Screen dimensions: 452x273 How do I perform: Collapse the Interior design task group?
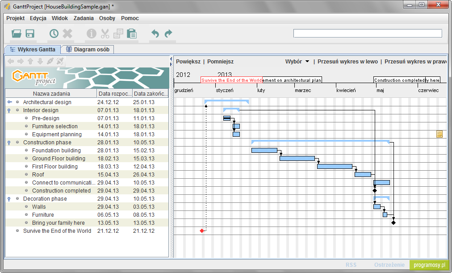tap(9, 110)
